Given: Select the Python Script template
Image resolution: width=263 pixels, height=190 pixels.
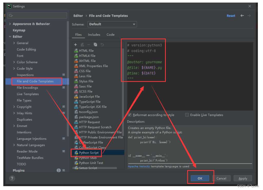Looking at the screenshot, I should point(89,153).
